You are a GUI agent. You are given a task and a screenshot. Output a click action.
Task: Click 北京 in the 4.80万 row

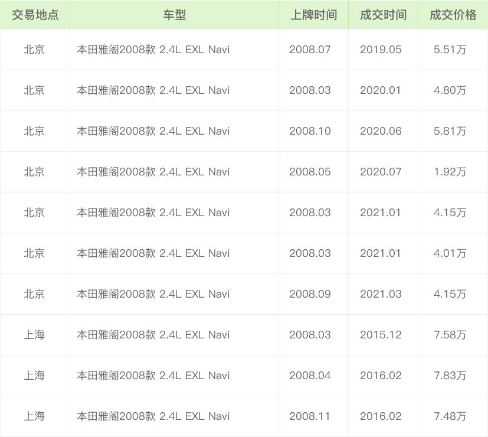point(34,90)
